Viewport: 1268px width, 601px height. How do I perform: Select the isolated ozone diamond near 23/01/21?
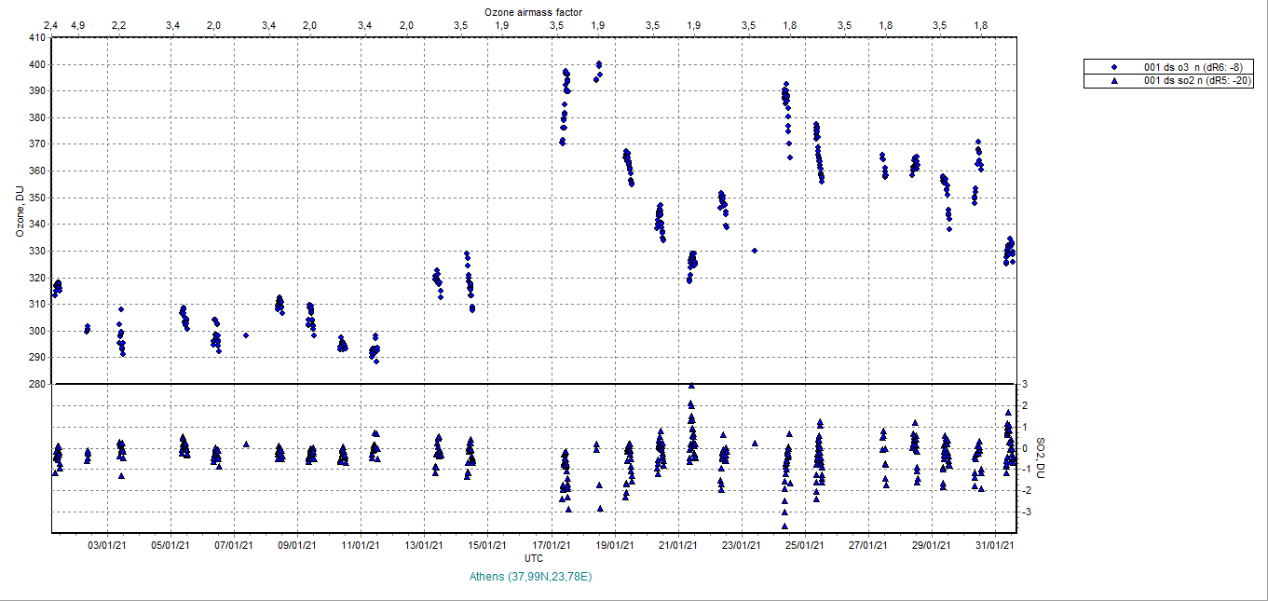point(755,250)
